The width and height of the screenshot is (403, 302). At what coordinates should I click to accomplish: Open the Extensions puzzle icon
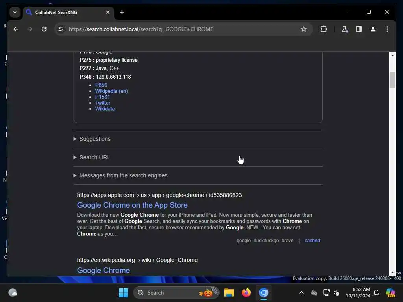tap(324, 29)
